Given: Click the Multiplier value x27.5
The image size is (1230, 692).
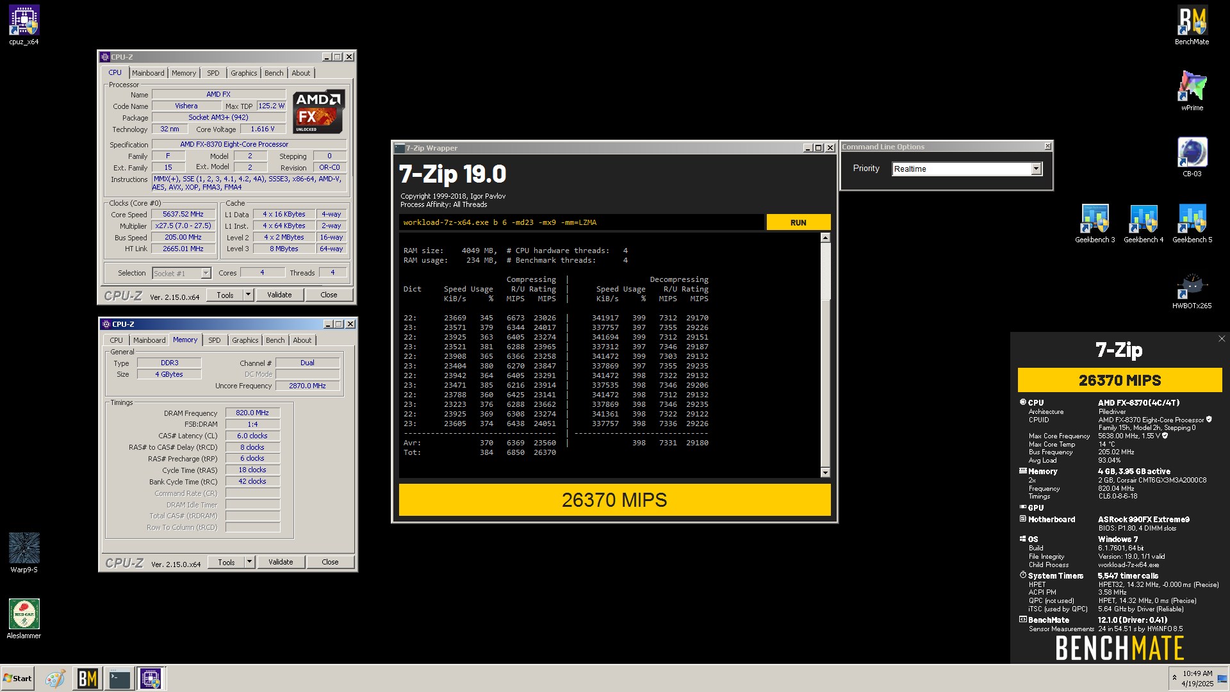Looking at the screenshot, I should [183, 226].
